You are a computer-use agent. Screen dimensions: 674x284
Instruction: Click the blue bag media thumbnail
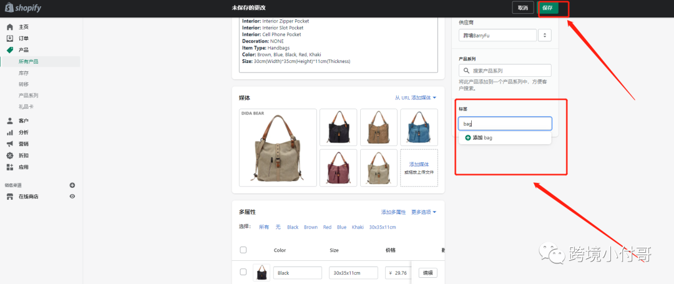pyautogui.click(x=419, y=127)
